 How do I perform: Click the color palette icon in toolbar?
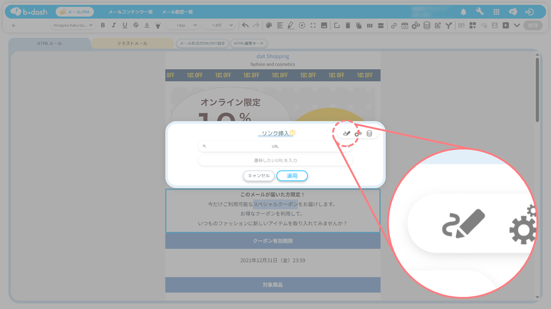click(x=269, y=25)
